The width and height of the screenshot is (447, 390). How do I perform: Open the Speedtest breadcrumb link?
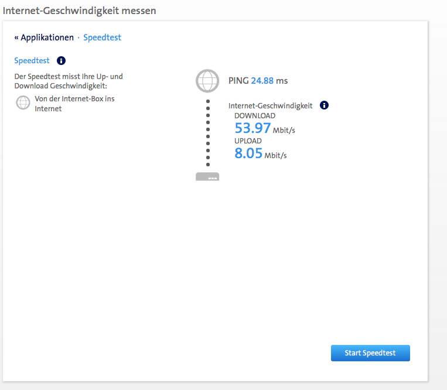[102, 37]
